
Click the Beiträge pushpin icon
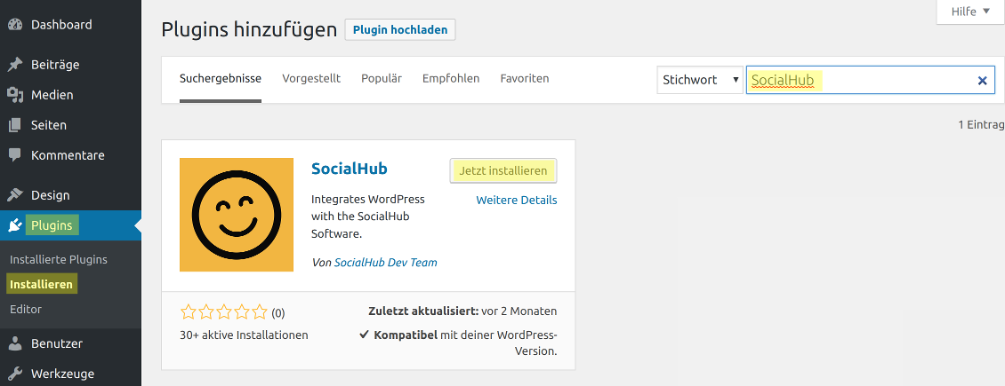tap(15, 65)
